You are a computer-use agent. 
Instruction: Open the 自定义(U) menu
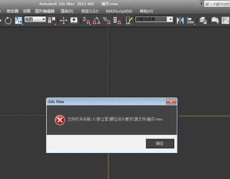click(x=90, y=11)
